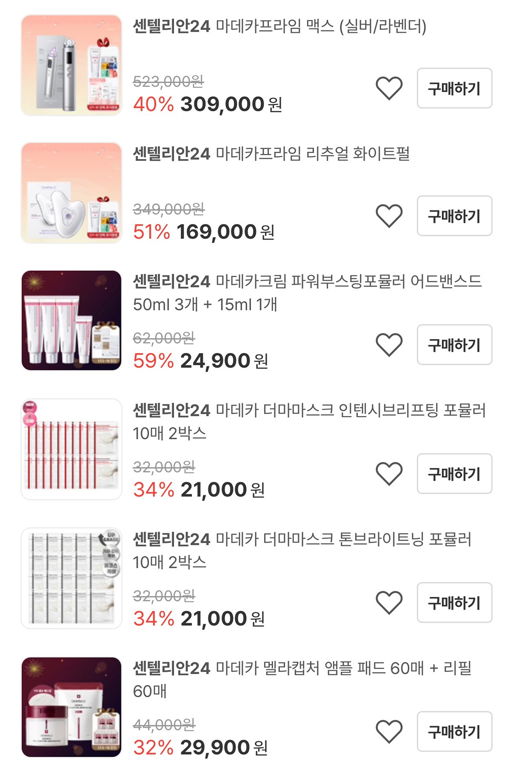Viewport: 513px width, 774px height.
Task: Toggle wishlist heart for 리추얼 화이트펄
Action: [x=389, y=216]
